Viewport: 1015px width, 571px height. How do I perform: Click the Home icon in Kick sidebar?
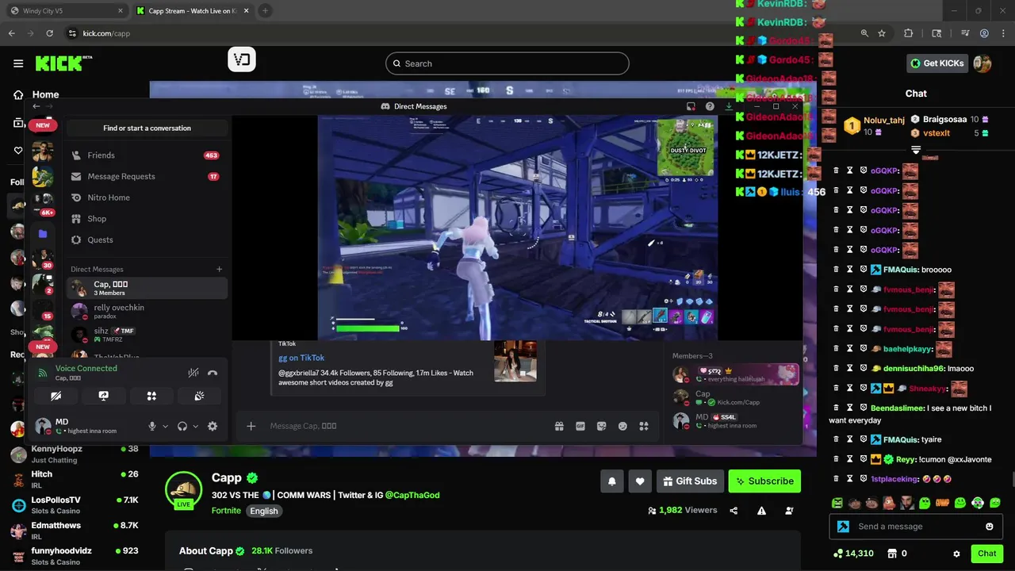click(18, 94)
